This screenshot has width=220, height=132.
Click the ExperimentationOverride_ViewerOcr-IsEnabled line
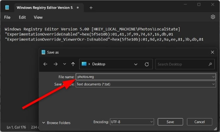coord(104,39)
